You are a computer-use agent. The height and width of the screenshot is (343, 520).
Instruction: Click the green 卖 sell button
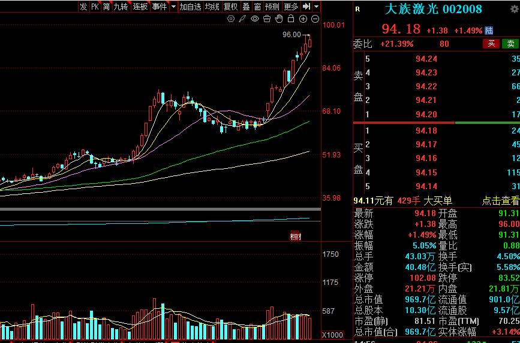click(x=510, y=44)
